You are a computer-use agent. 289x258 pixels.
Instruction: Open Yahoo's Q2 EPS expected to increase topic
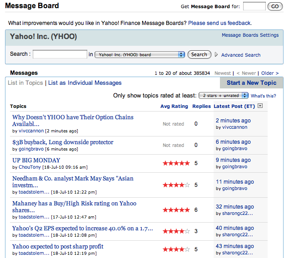pos(83,228)
